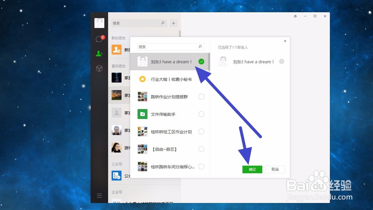The width and height of the screenshot is (373, 210).
Task: Click the grey default avatar contact
Action: [116, 113]
